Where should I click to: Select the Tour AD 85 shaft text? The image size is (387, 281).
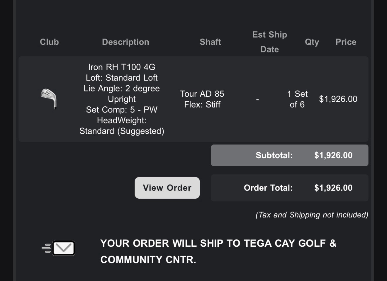point(202,94)
